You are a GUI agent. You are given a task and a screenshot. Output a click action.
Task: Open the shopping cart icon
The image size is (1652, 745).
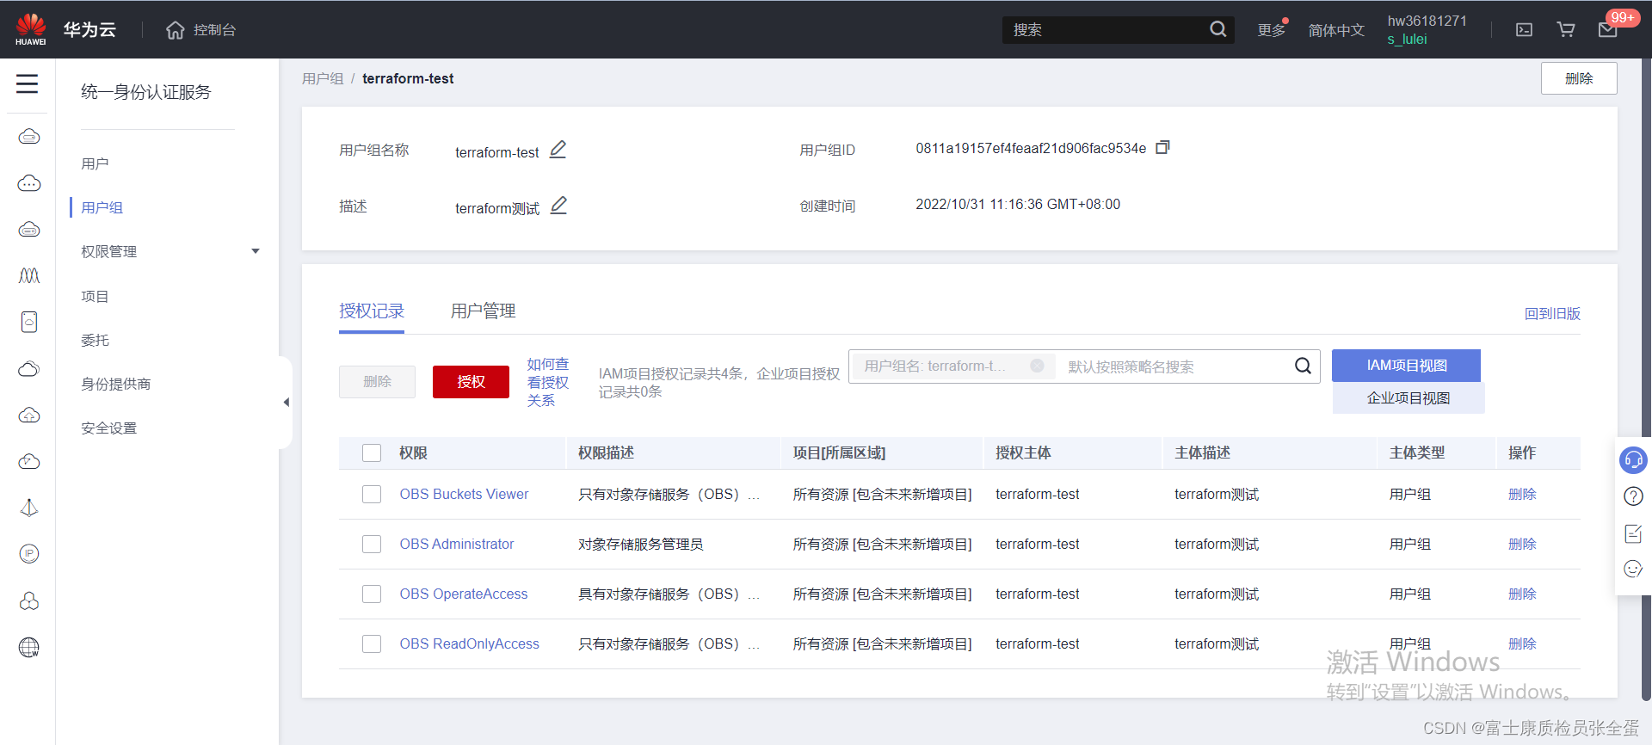pyautogui.click(x=1566, y=30)
